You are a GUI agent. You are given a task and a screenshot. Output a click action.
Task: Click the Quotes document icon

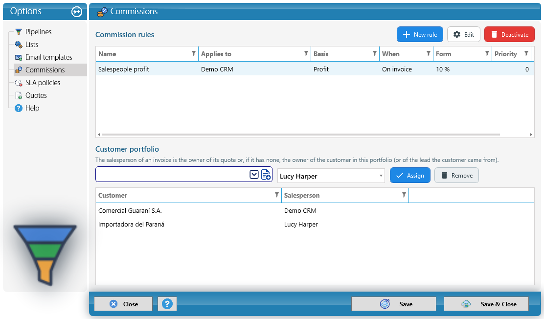(19, 95)
